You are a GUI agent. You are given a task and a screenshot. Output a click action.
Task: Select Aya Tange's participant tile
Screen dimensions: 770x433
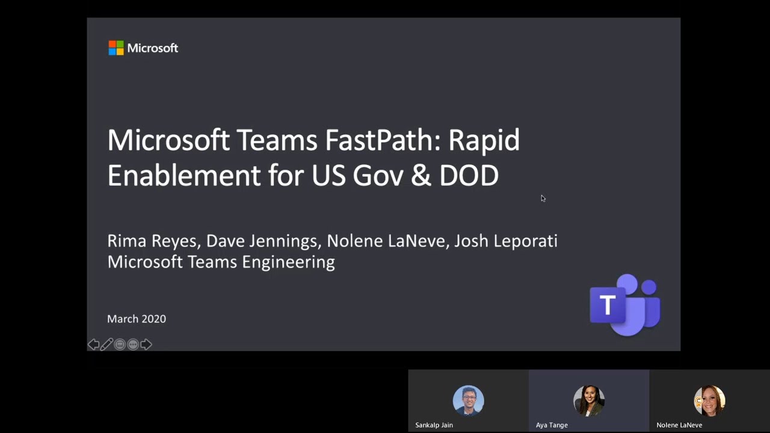pos(589,401)
